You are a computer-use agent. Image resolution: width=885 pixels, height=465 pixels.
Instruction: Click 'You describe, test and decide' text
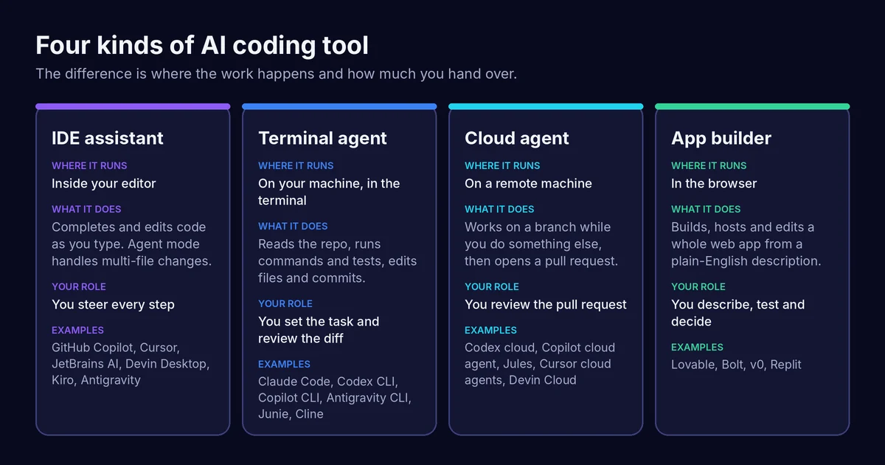pos(737,313)
